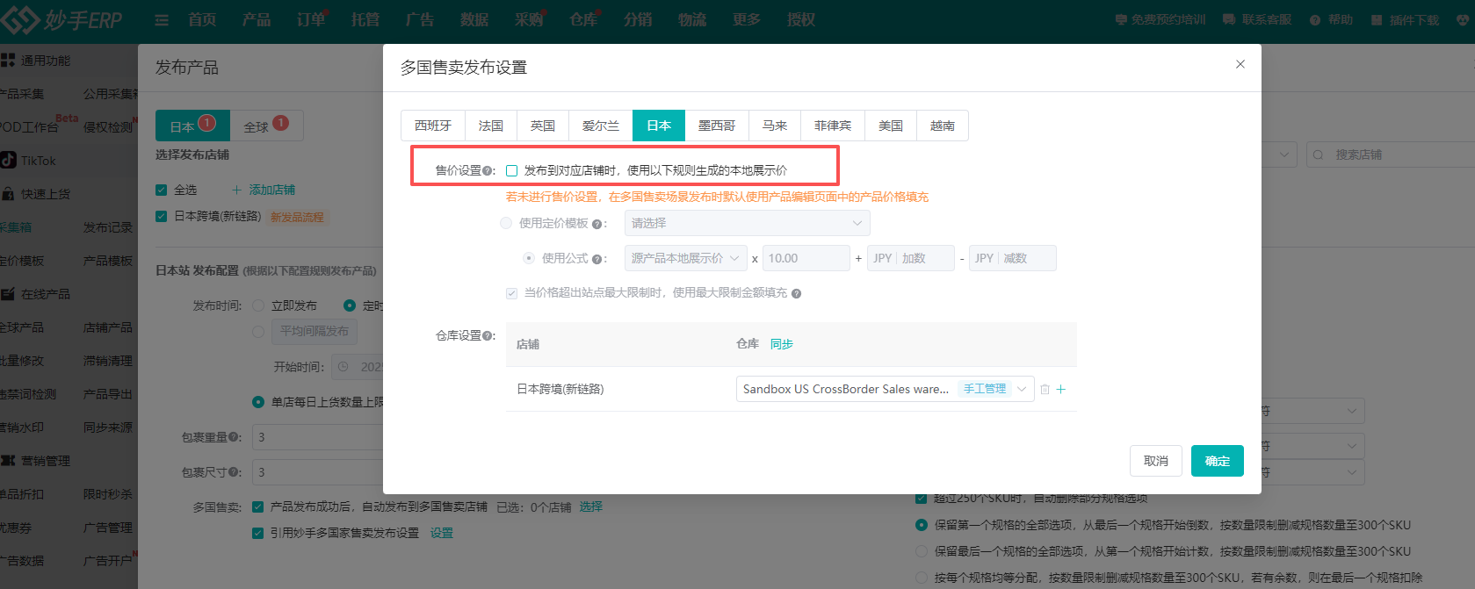Click the help icon beside 使用公式
This screenshot has width=1475, height=589.
pos(597,259)
